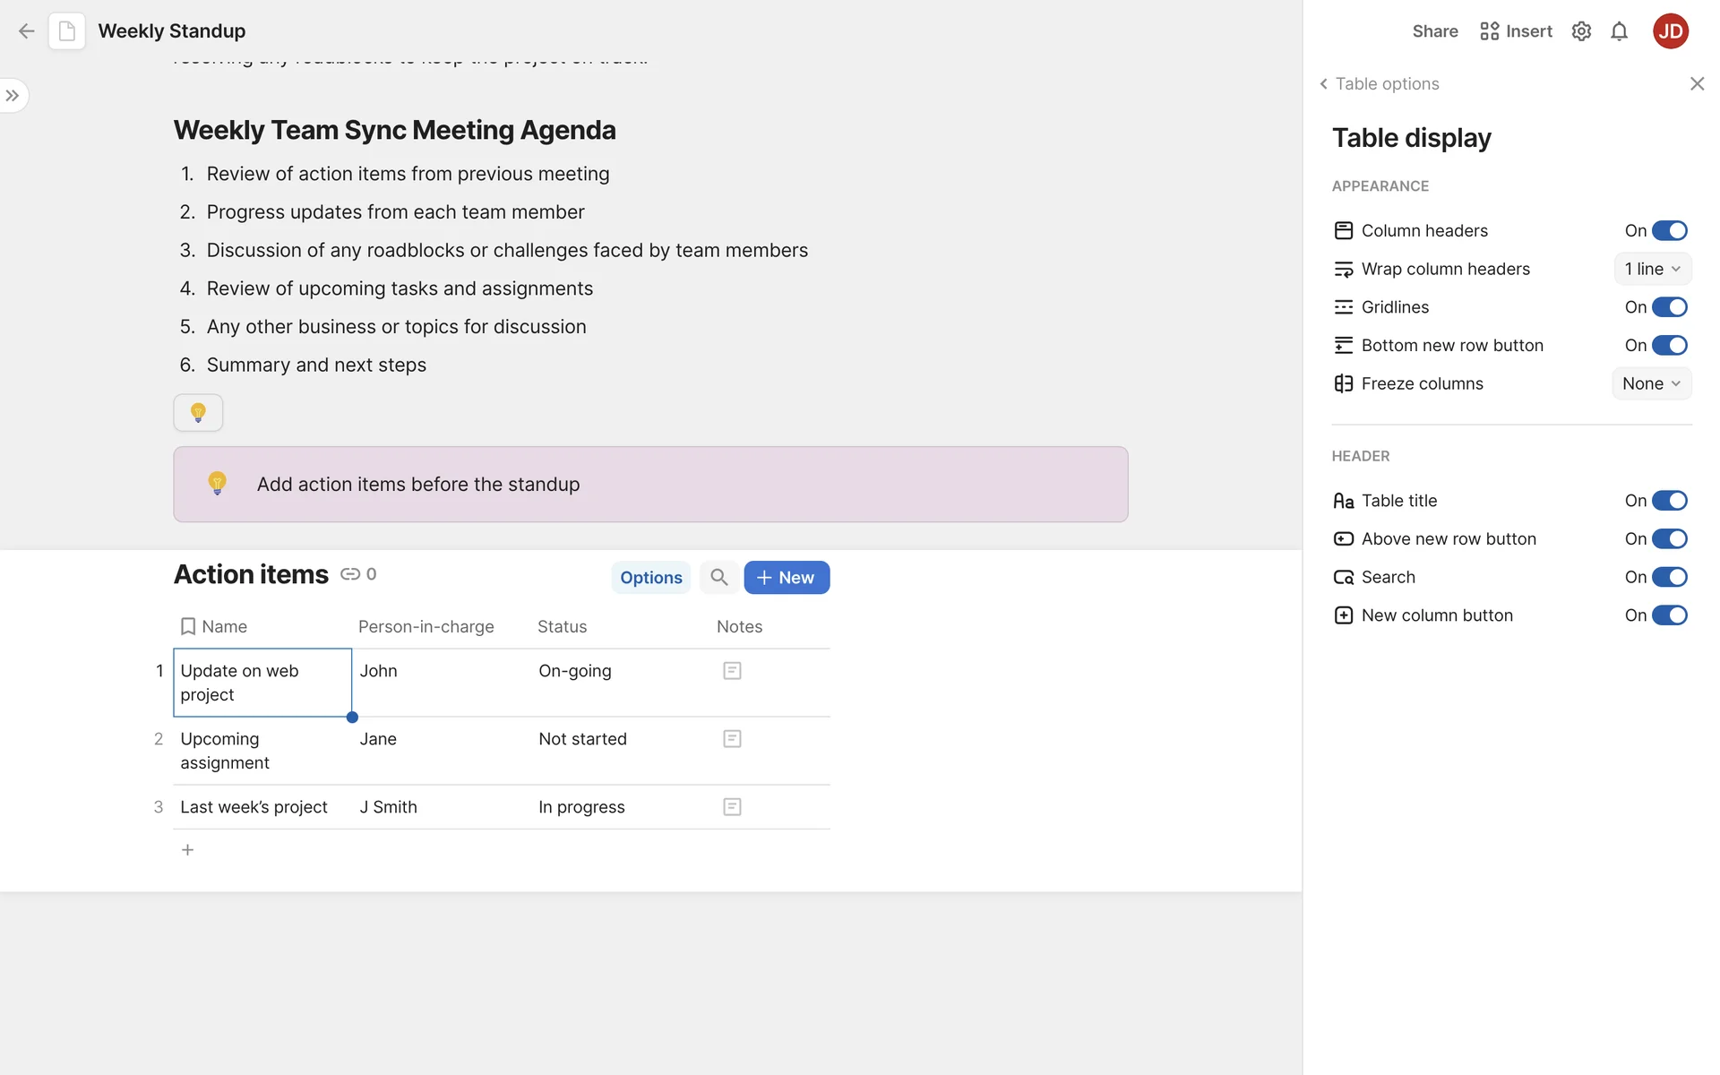Toggle off Table title switch

(1669, 501)
